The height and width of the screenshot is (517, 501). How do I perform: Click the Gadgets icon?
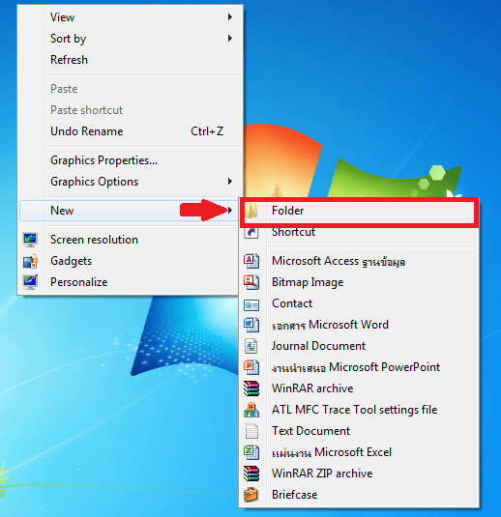click(30, 261)
